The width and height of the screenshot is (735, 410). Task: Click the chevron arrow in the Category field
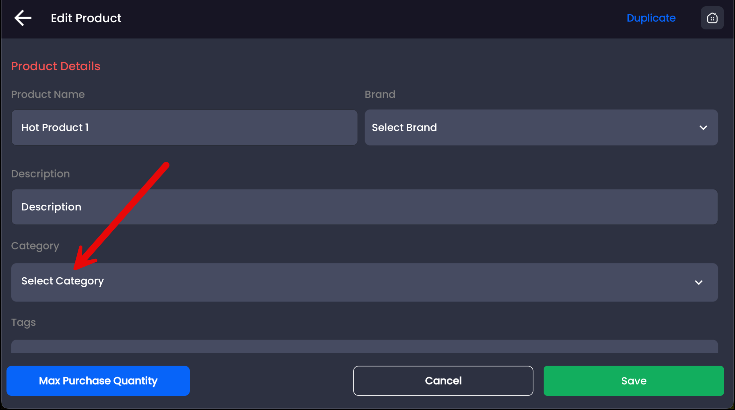[698, 282]
